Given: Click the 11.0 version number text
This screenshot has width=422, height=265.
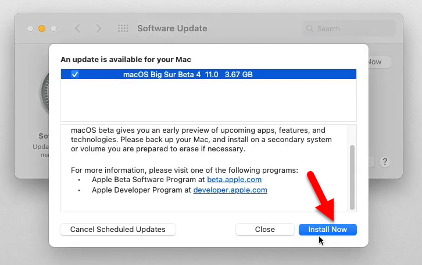Looking at the screenshot, I should pos(212,74).
